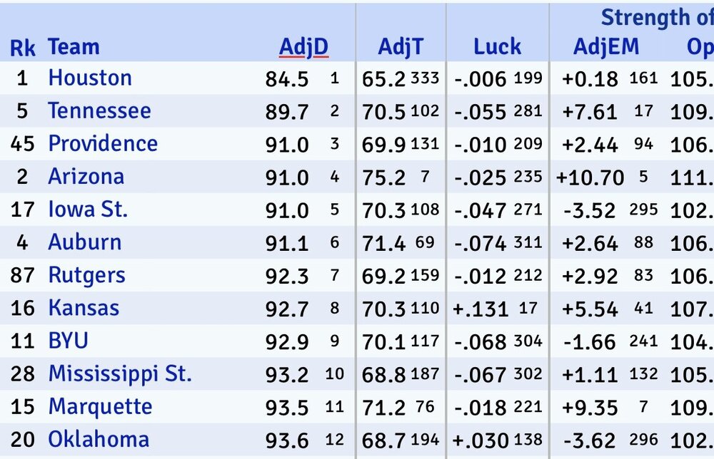Click the Providence team link
Screen dimensions: 714x459
[103, 143]
